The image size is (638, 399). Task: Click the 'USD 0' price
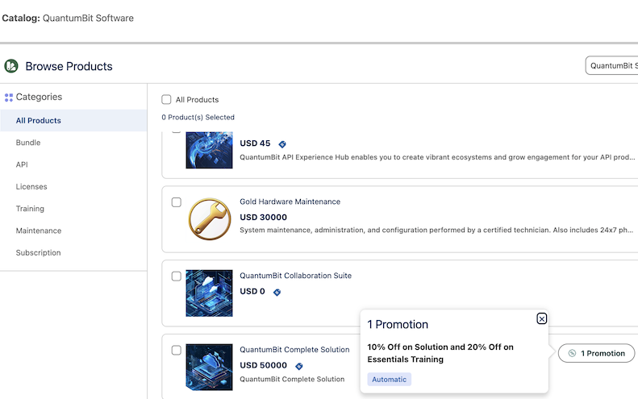[252, 291]
